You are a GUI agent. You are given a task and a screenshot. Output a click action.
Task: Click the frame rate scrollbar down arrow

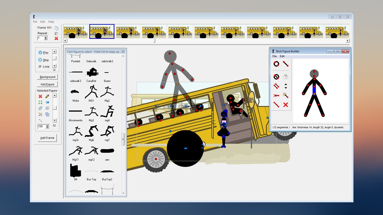tap(55, 66)
